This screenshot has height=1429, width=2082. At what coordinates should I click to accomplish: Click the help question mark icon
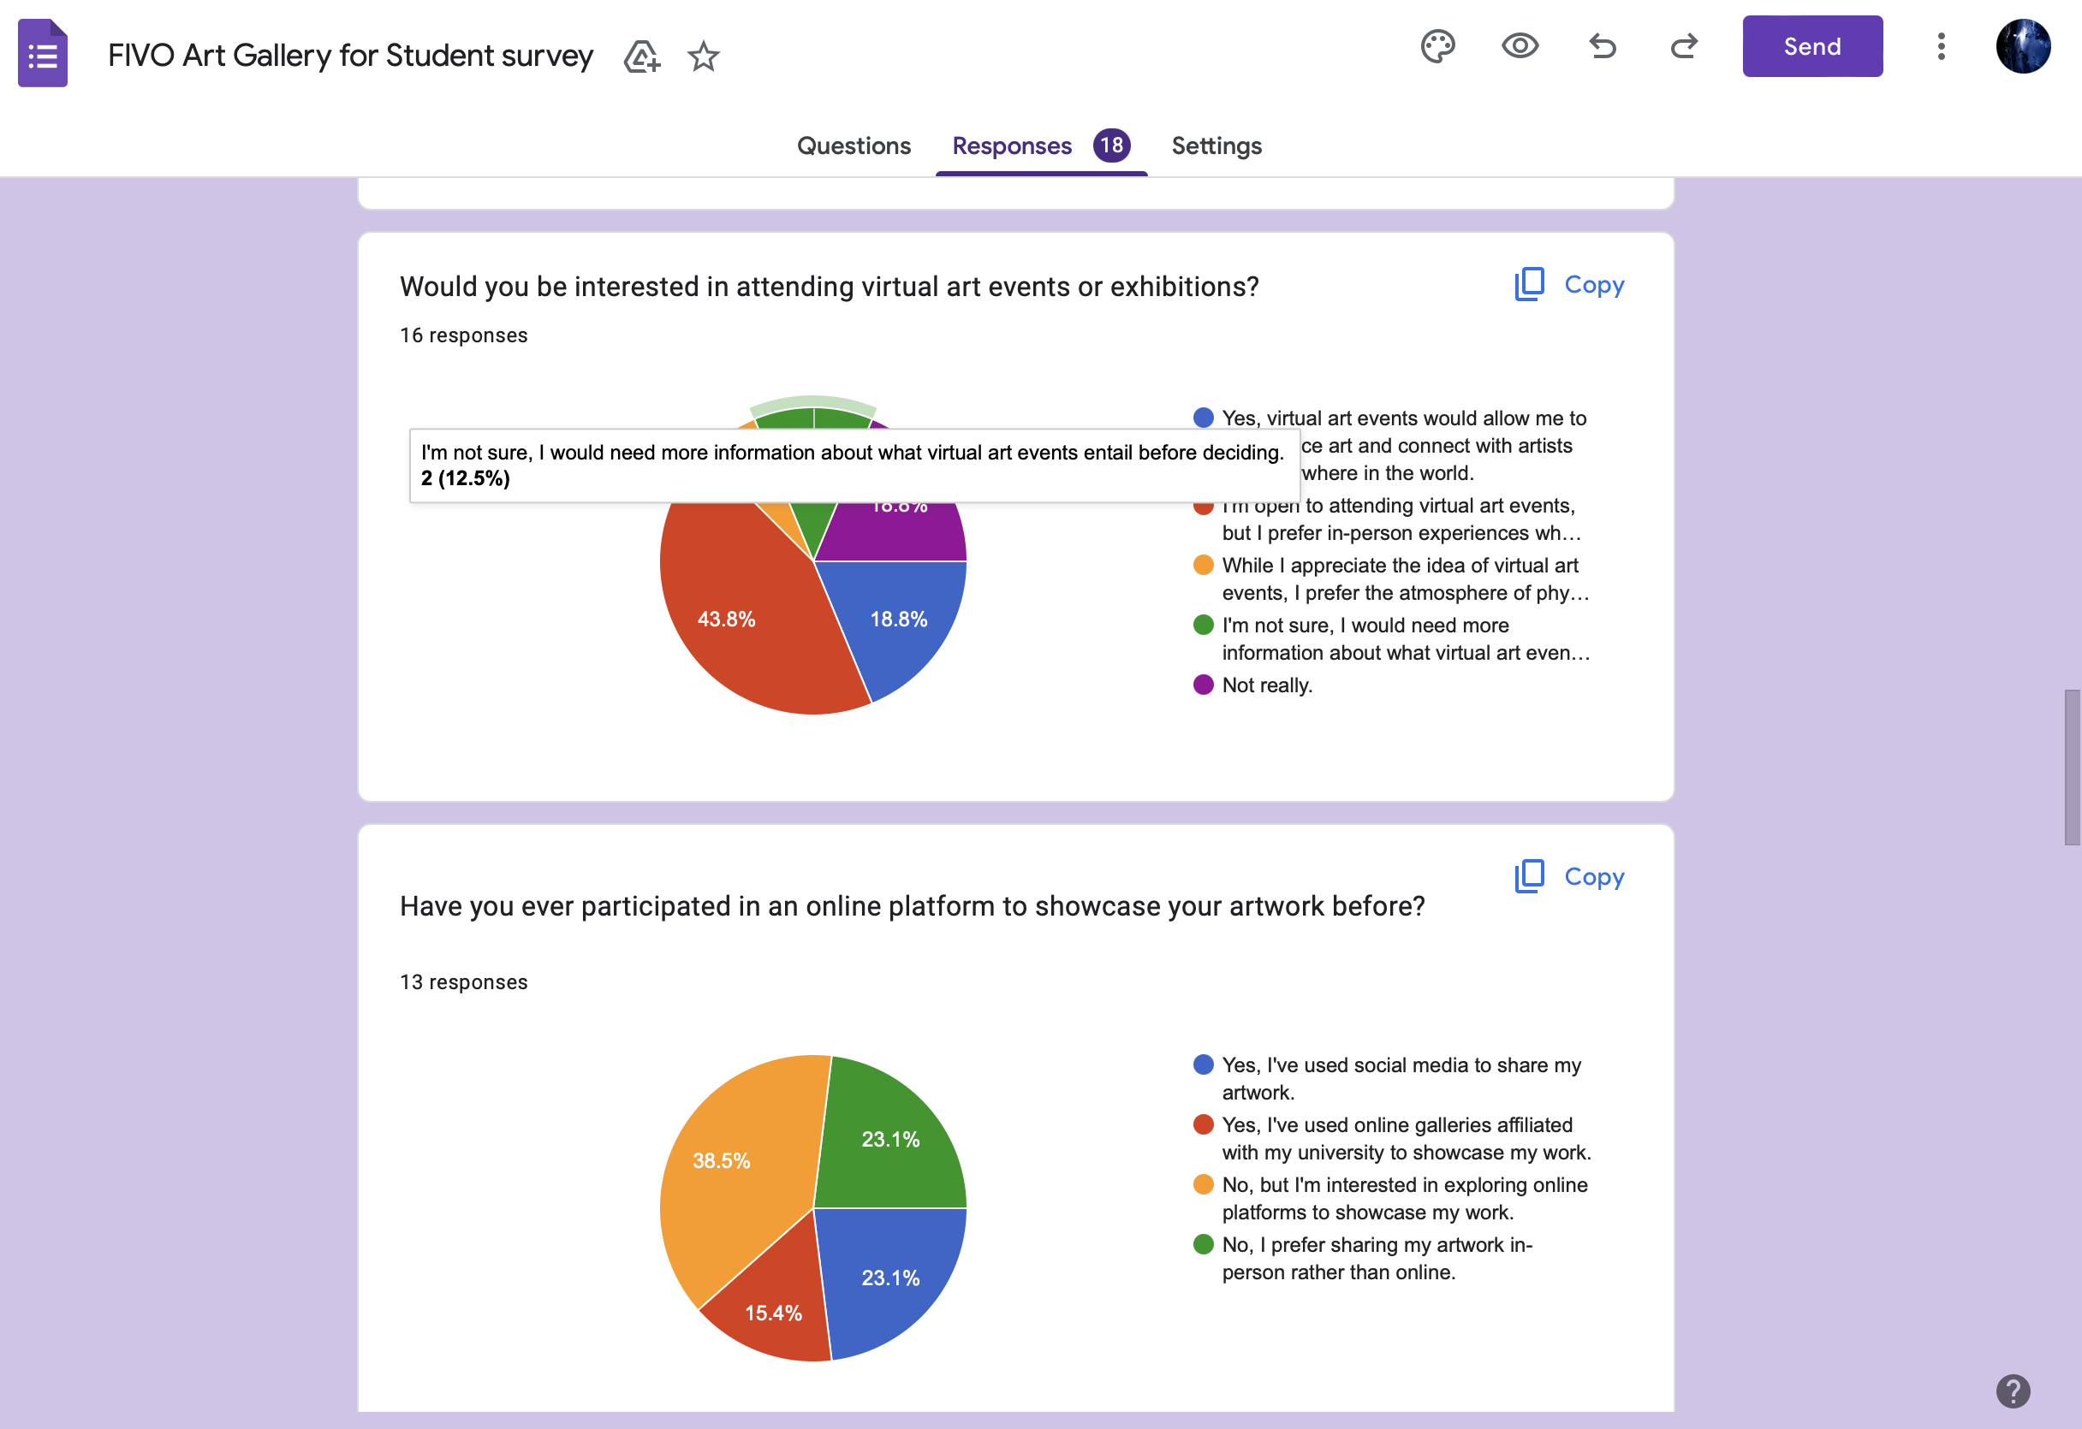[x=2012, y=1390]
